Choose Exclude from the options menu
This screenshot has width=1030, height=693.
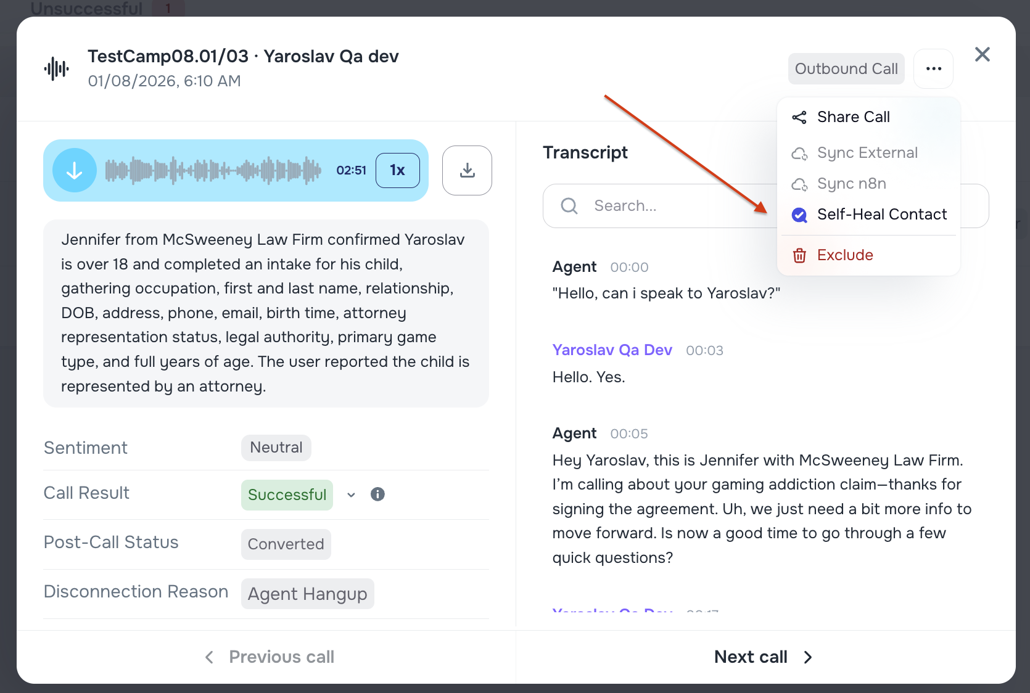click(x=845, y=255)
